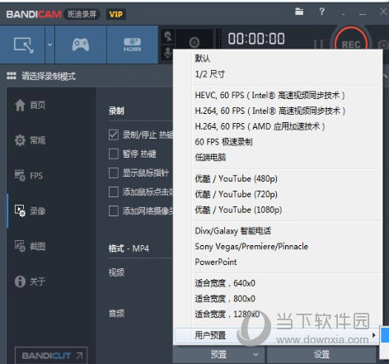Click the 预置 preset dropdown button
The image size is (389, 364).
point(218,354)
